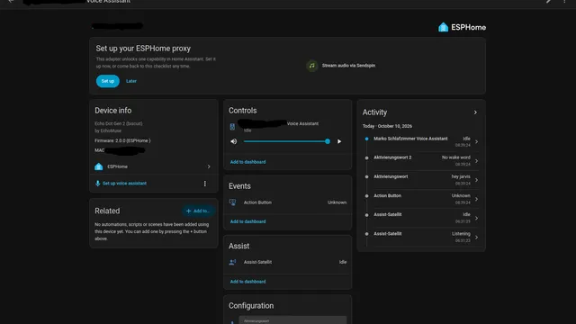Image resolution: width=576 pixels, height=324 pixels.
Task: Open chevron for Aktivierungswort 2 activity row
Action: coord(476,161)
